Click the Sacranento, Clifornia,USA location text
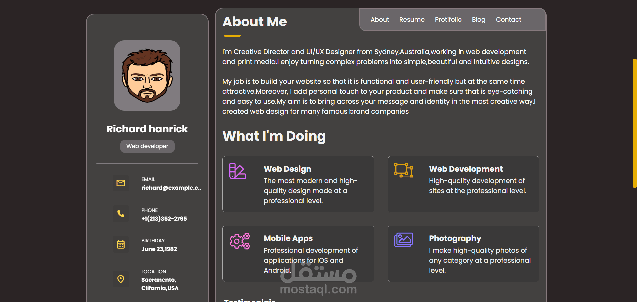The width and height of the screenshot is (637, 302). (x=160, y=284)
